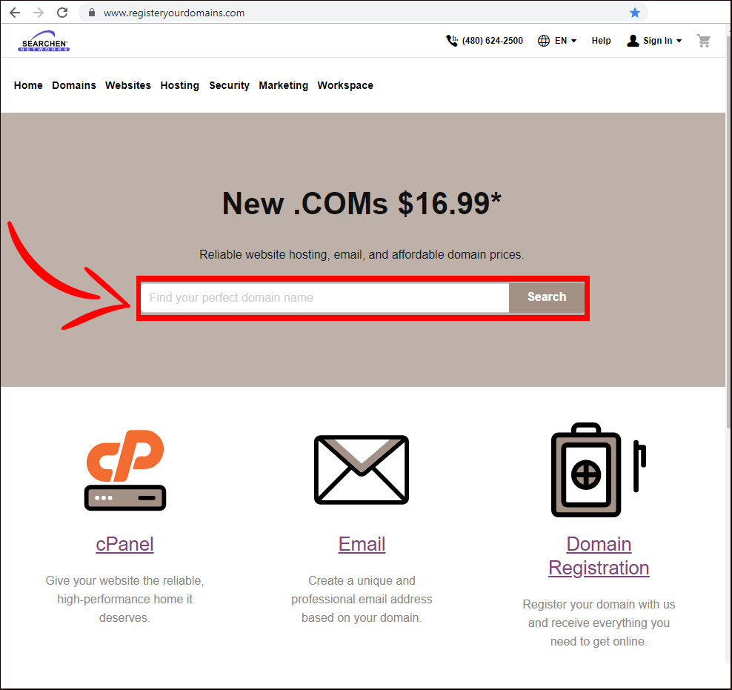
Task: Open the Hosting menu
Action: point(180,85)
